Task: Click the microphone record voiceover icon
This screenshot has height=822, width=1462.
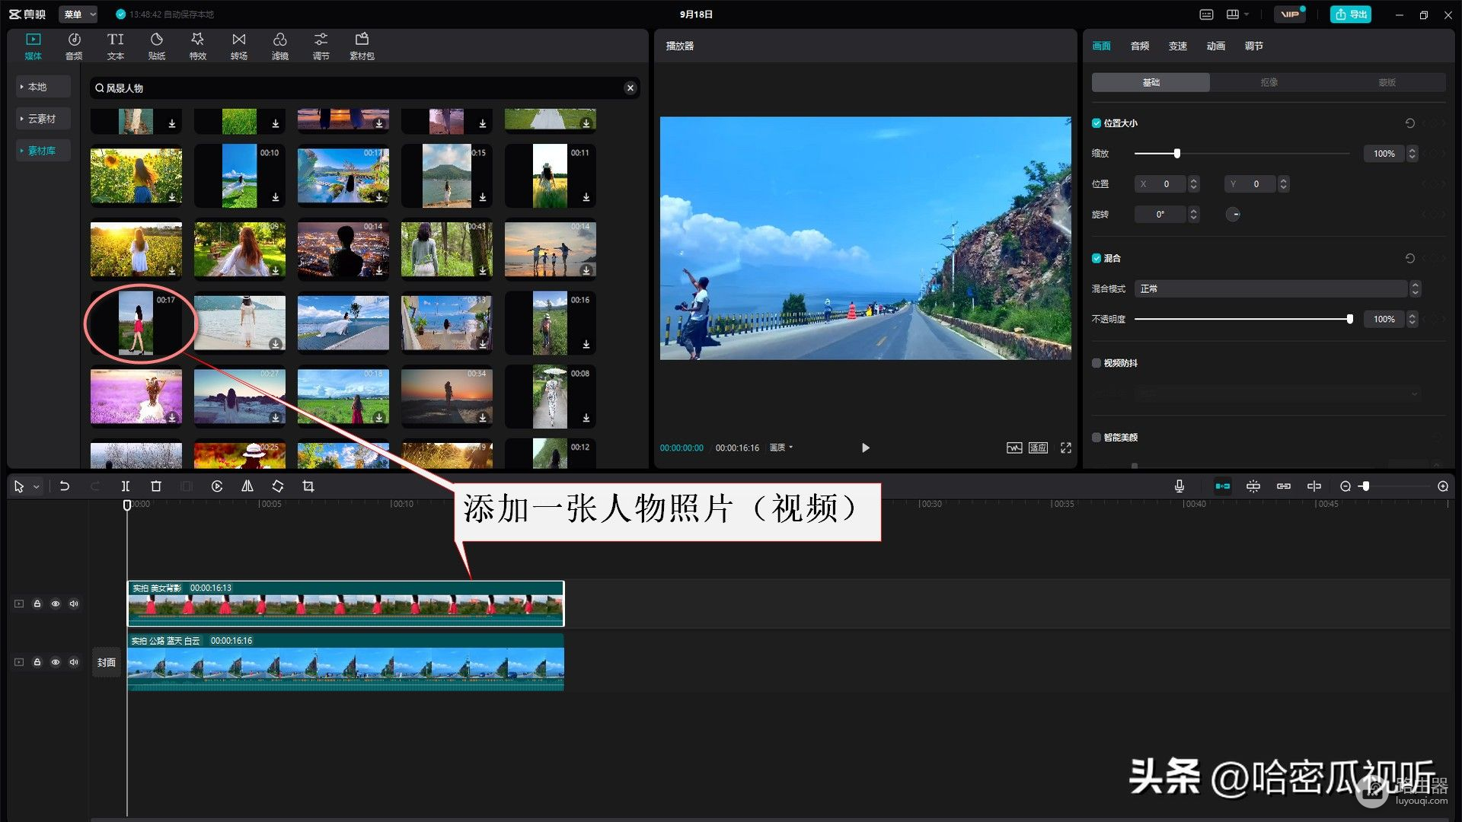Action: coord(1179,486)
